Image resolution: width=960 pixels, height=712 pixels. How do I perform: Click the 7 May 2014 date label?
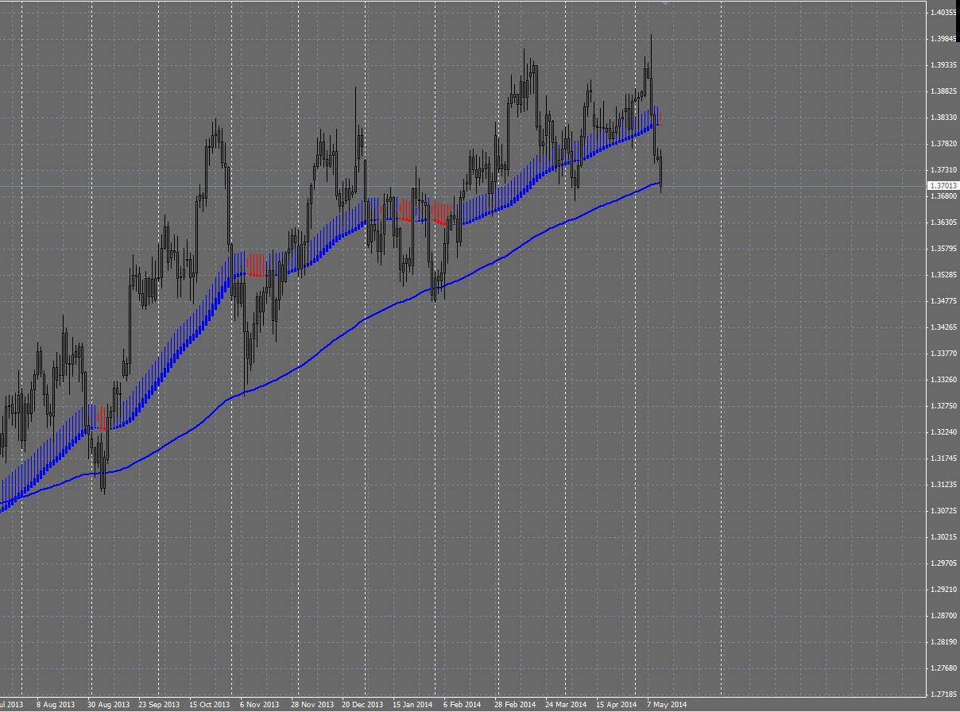pyautogui.click(x=667, y=705)
